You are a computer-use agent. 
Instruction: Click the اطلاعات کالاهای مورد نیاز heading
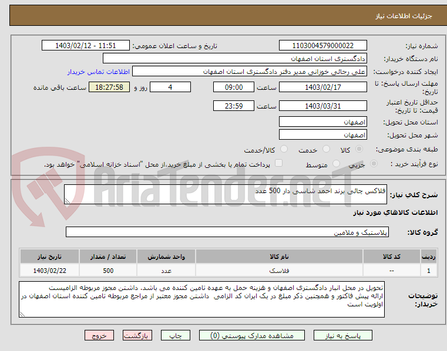coord(395,213)
